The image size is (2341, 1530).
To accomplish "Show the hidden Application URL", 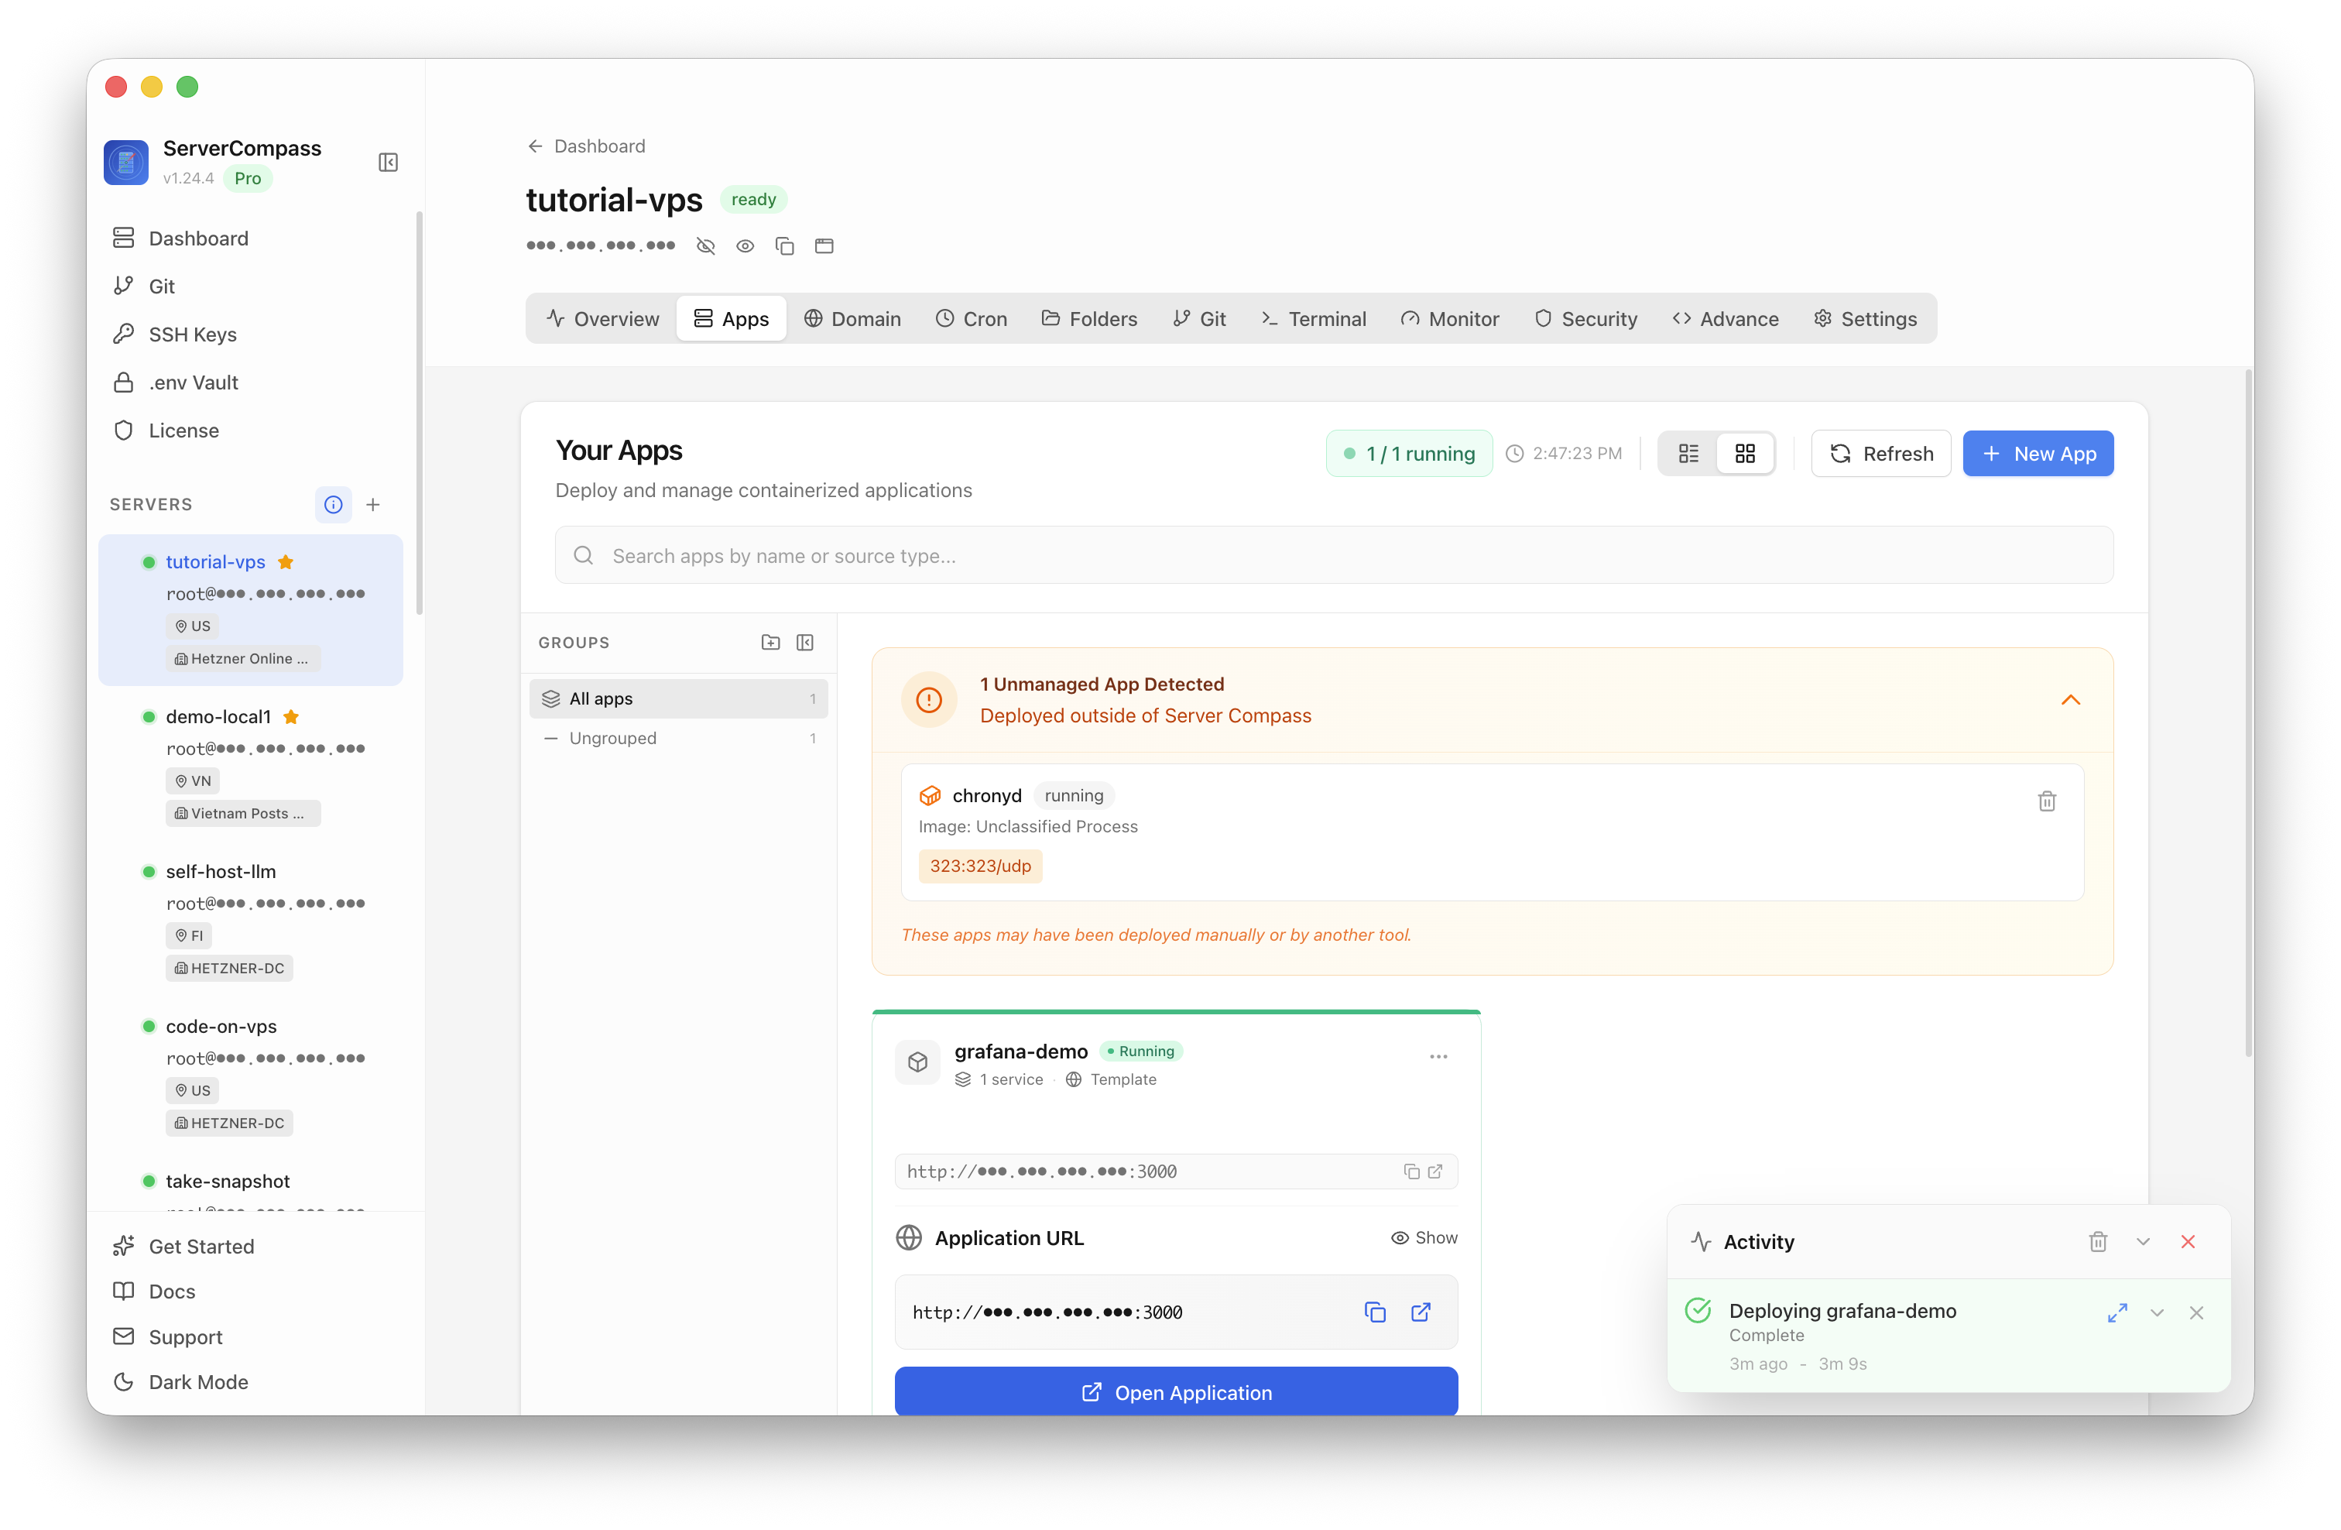I will click(x=1424, y=1238).
